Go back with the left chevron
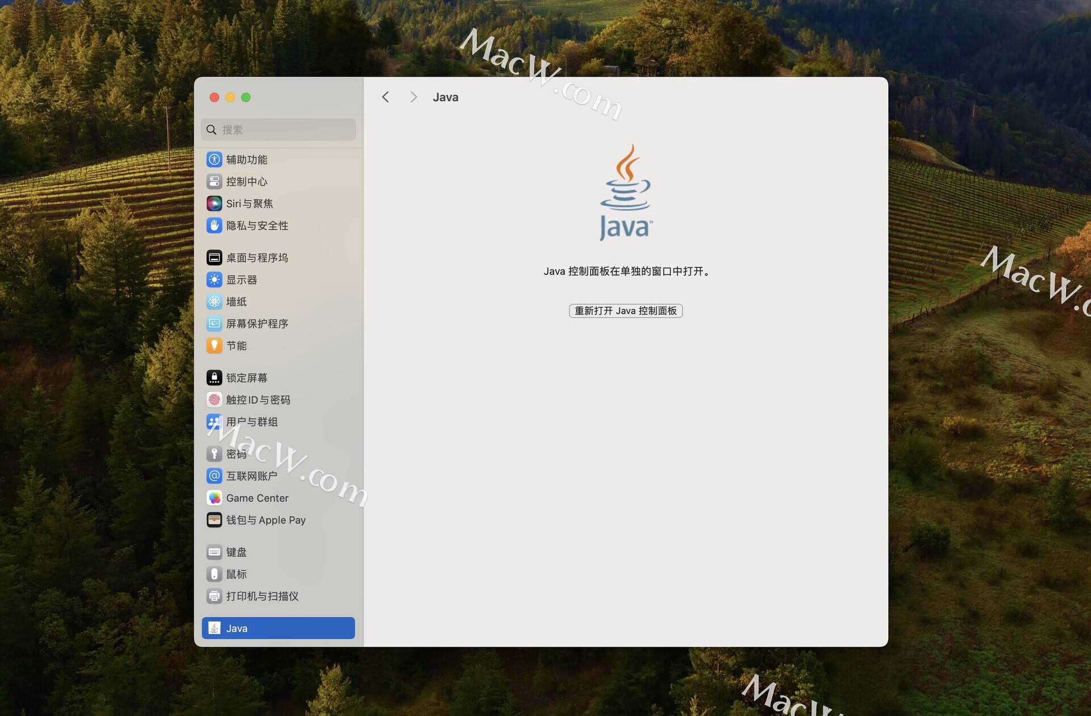Image resolution: width=1091 pixels, height=716 pixels. point(385,97)
